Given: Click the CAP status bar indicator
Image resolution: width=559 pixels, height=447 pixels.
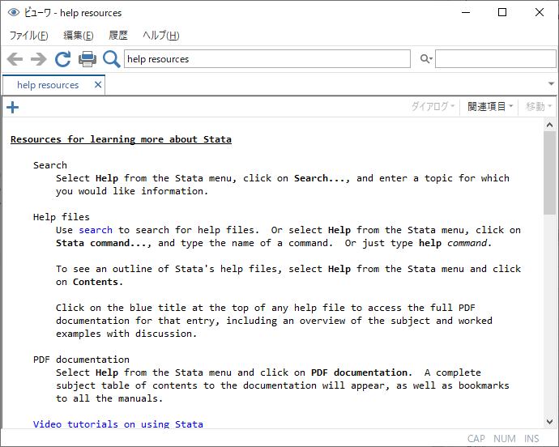Looking at the screenshot, I should coord(476,438).
